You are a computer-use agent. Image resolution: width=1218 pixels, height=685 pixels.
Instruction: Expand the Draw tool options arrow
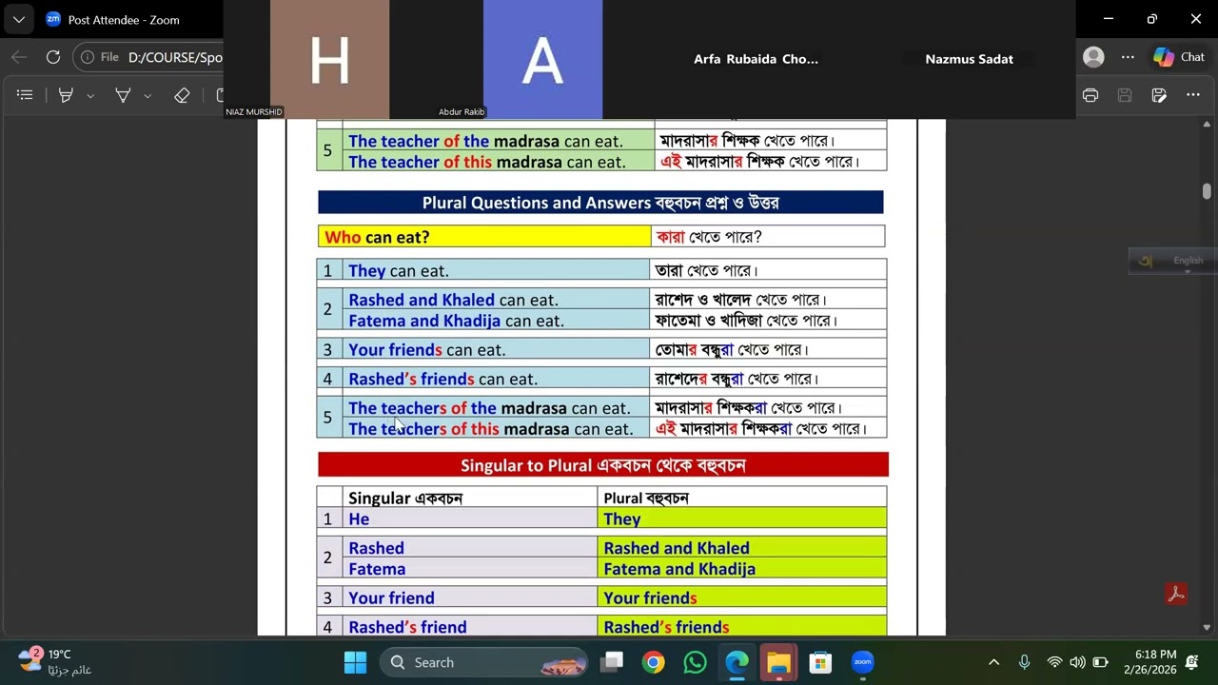click(147, 96)
